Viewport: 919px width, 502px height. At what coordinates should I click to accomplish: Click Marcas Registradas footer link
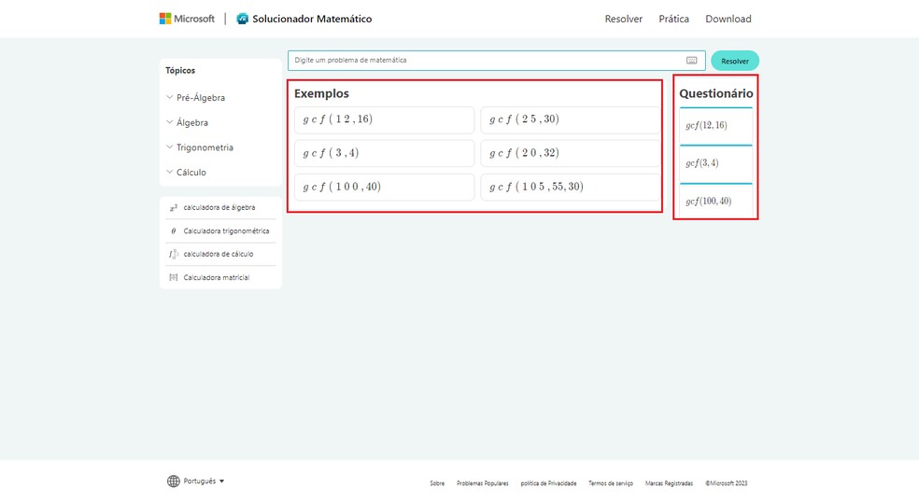(669, 483)
